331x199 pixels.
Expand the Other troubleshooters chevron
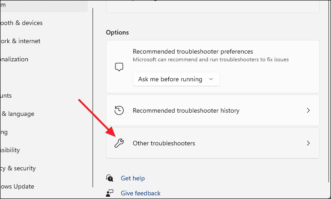pyautogui.click(x=308, y=143)
